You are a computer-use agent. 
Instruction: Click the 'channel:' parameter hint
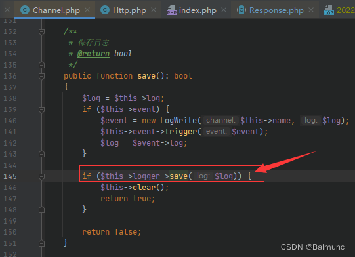[x=220, y=120]
